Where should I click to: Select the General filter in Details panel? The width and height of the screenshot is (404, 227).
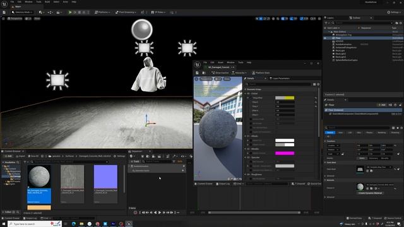(330, 132)
